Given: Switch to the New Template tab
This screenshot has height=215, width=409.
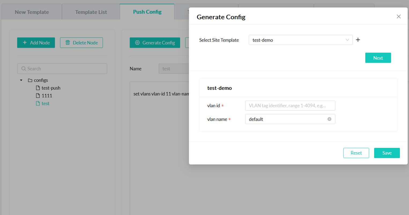Looking at the screenshot, I should 32,12.
